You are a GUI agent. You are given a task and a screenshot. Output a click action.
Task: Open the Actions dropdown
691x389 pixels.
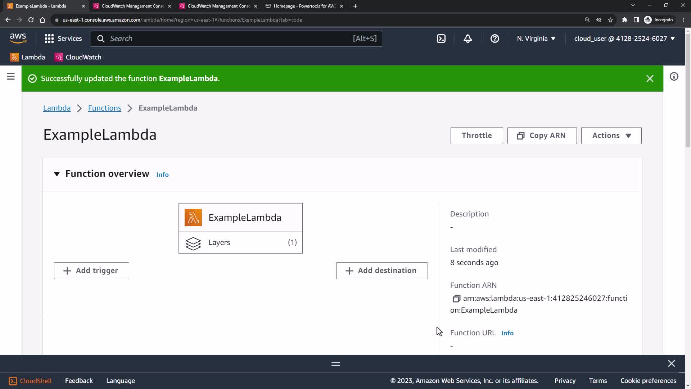coord(611,135)
